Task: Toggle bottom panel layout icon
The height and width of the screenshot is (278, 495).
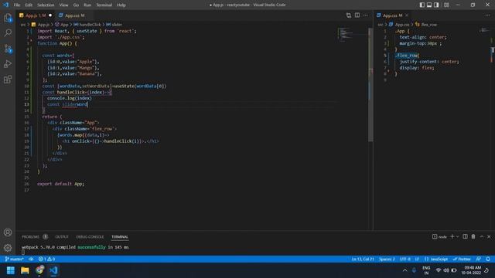Action: [x=429, y=5]
